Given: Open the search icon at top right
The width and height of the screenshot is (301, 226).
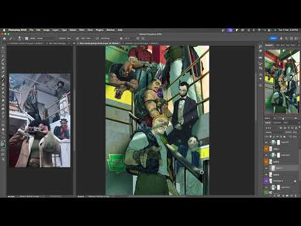Looking at the screenshot, I should 287,38.
